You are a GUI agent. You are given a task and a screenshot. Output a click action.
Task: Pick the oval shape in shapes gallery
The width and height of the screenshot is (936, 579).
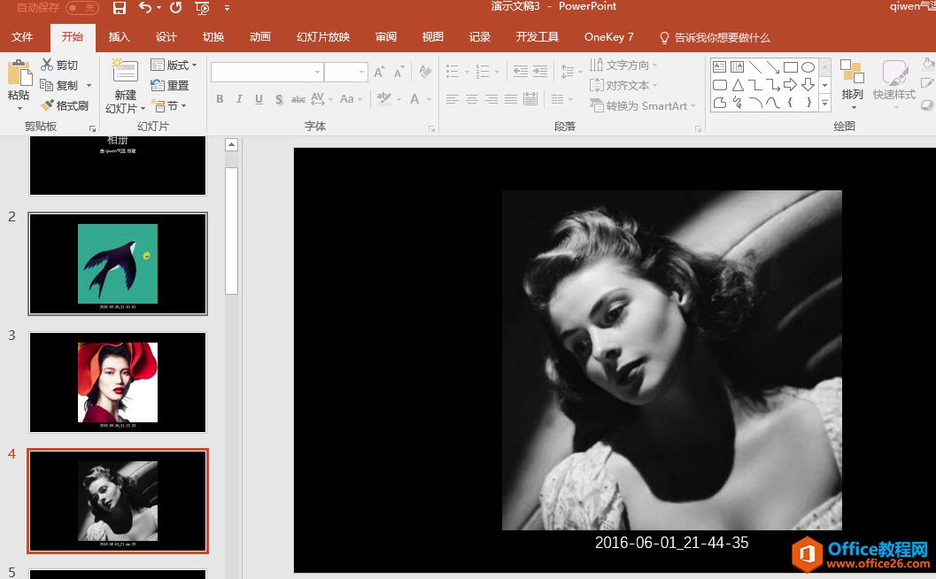click(808, 67)
